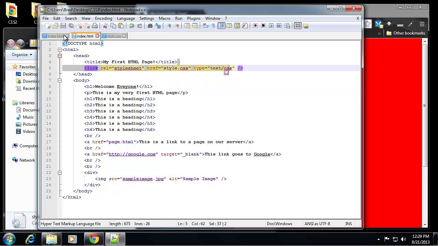Select Network in Explorer sidebar
The width and height of the screenshot is (438, 246).
(x=27, y=160)
